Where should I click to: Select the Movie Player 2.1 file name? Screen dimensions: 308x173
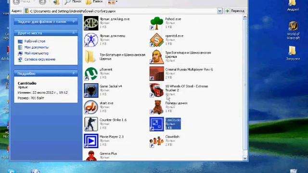pos(112,136)
